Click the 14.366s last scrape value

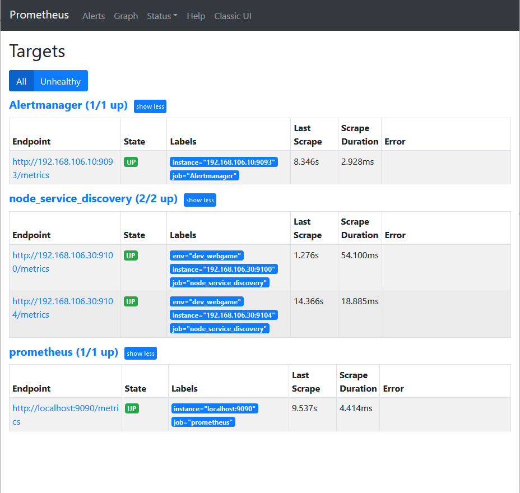[x=308, y=301]
